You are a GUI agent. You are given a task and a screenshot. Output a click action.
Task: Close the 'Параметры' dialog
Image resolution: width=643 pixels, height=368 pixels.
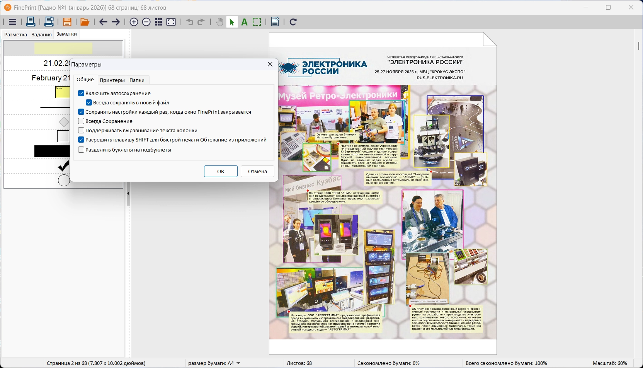[270, 64]
